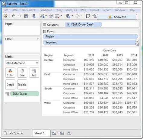Select the Sheet 1 tab
Viewport: 143px width, 139px height.
click(42, 133)
